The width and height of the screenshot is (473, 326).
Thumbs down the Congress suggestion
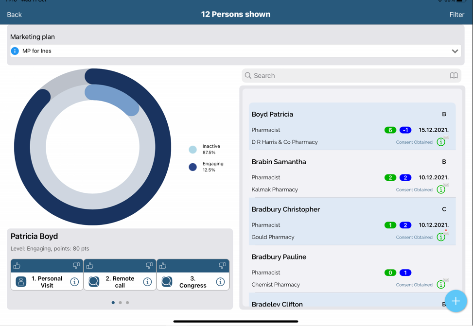point(222,266)
